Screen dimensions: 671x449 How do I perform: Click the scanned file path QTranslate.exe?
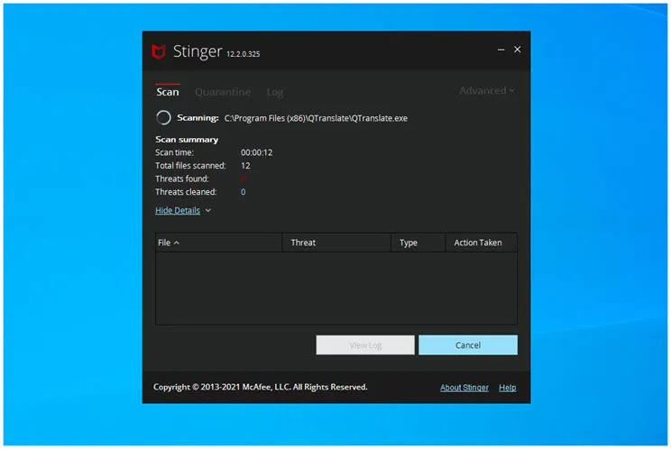click(316, 118)
